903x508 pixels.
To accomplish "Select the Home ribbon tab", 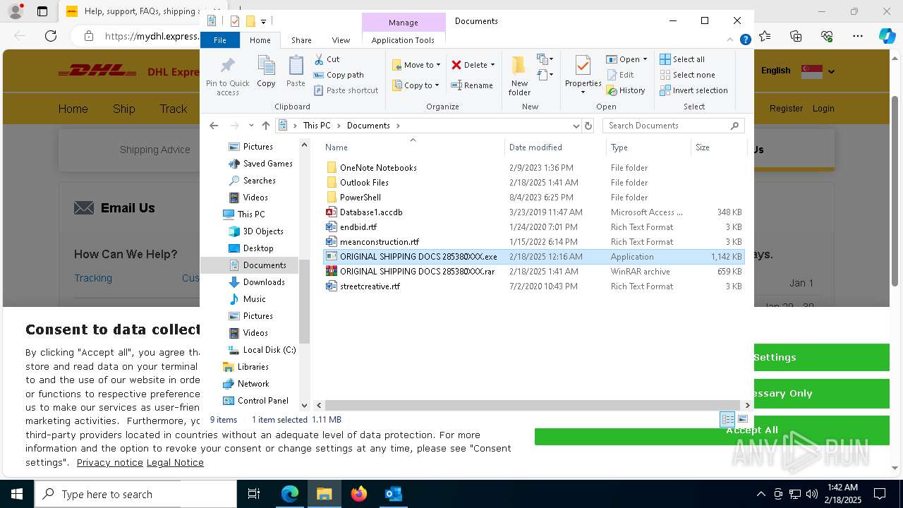I will (x=260, y=40).
